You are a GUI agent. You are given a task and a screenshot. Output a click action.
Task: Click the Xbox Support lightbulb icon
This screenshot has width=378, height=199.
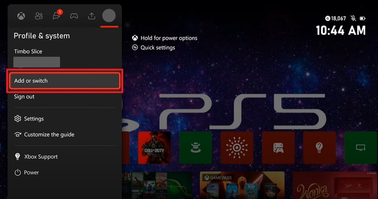[17, 157]
